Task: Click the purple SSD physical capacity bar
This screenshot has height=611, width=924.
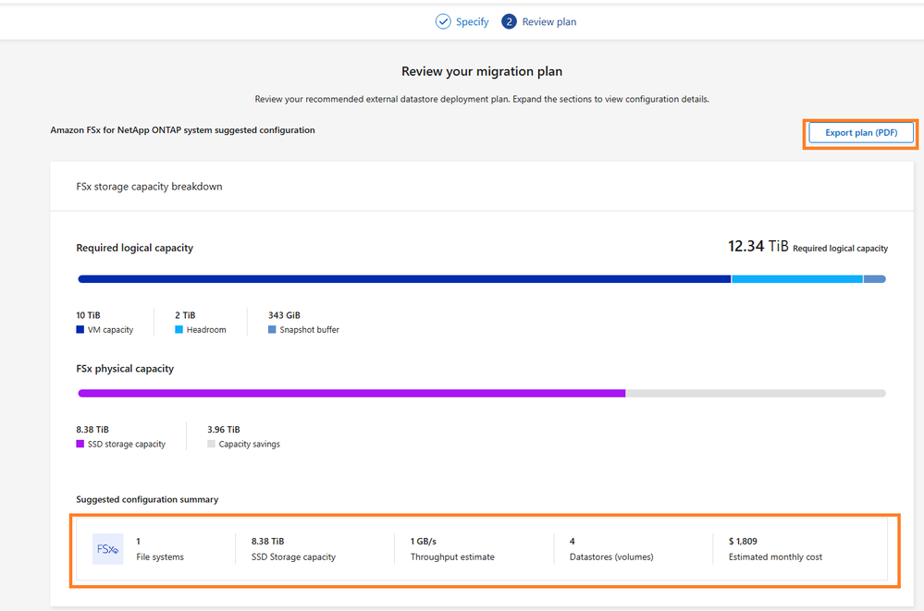Action: pos(351,393)
